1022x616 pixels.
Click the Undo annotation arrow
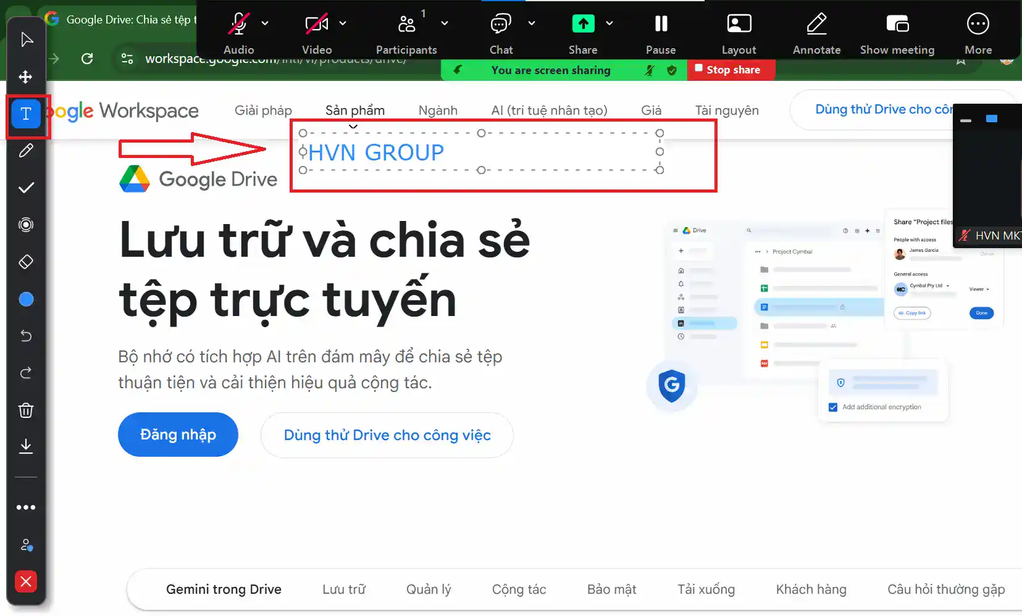click(26, 336)
